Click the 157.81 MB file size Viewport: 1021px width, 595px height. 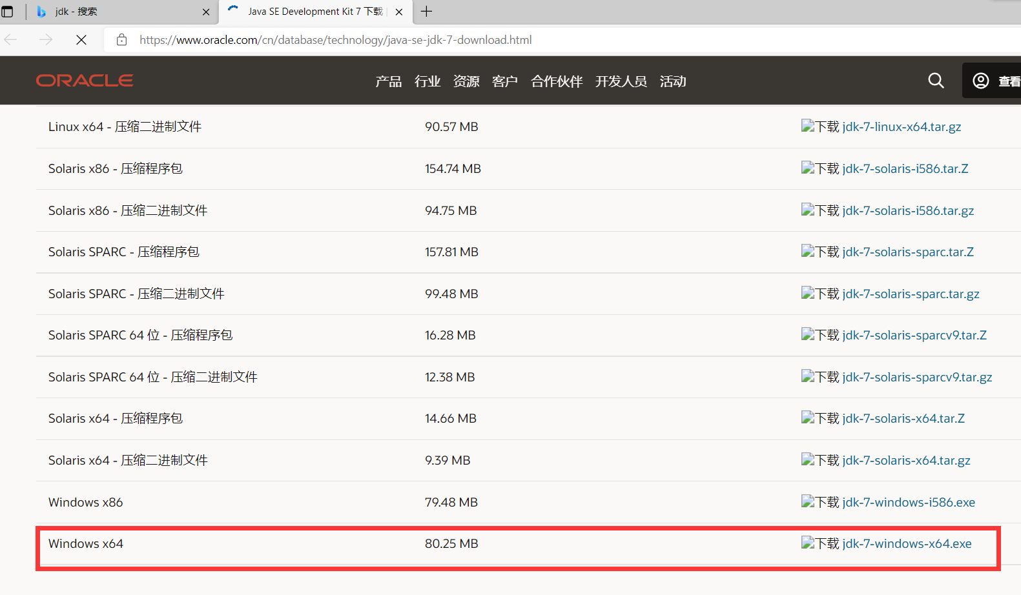[x=451, y=252]
